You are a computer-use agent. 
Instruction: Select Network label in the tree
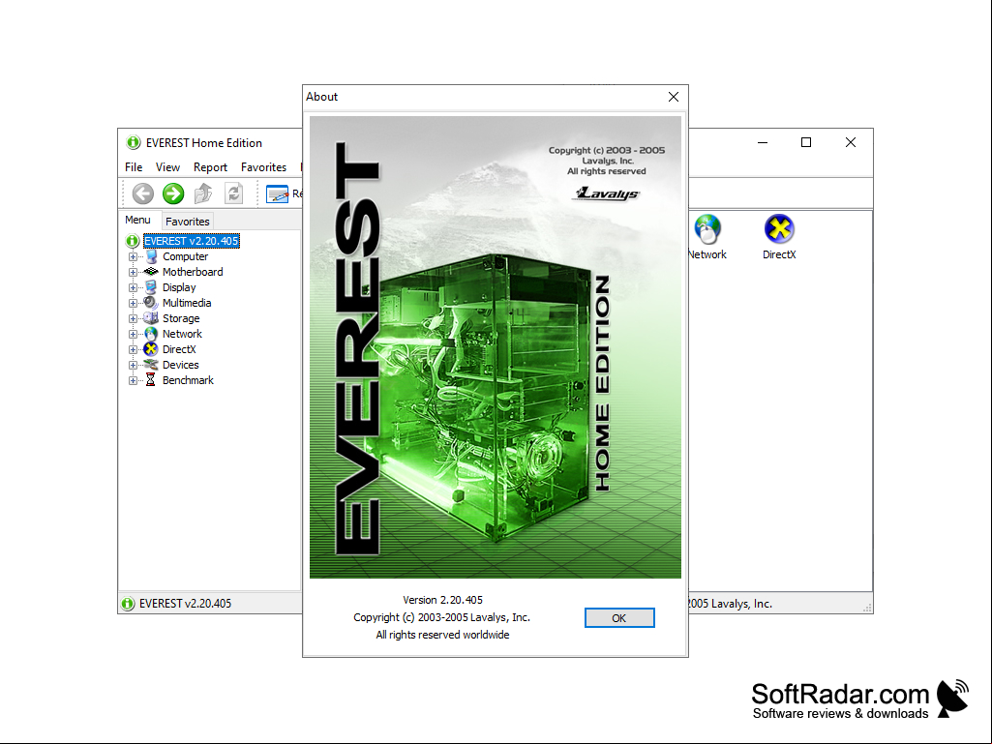click(182, 334)
